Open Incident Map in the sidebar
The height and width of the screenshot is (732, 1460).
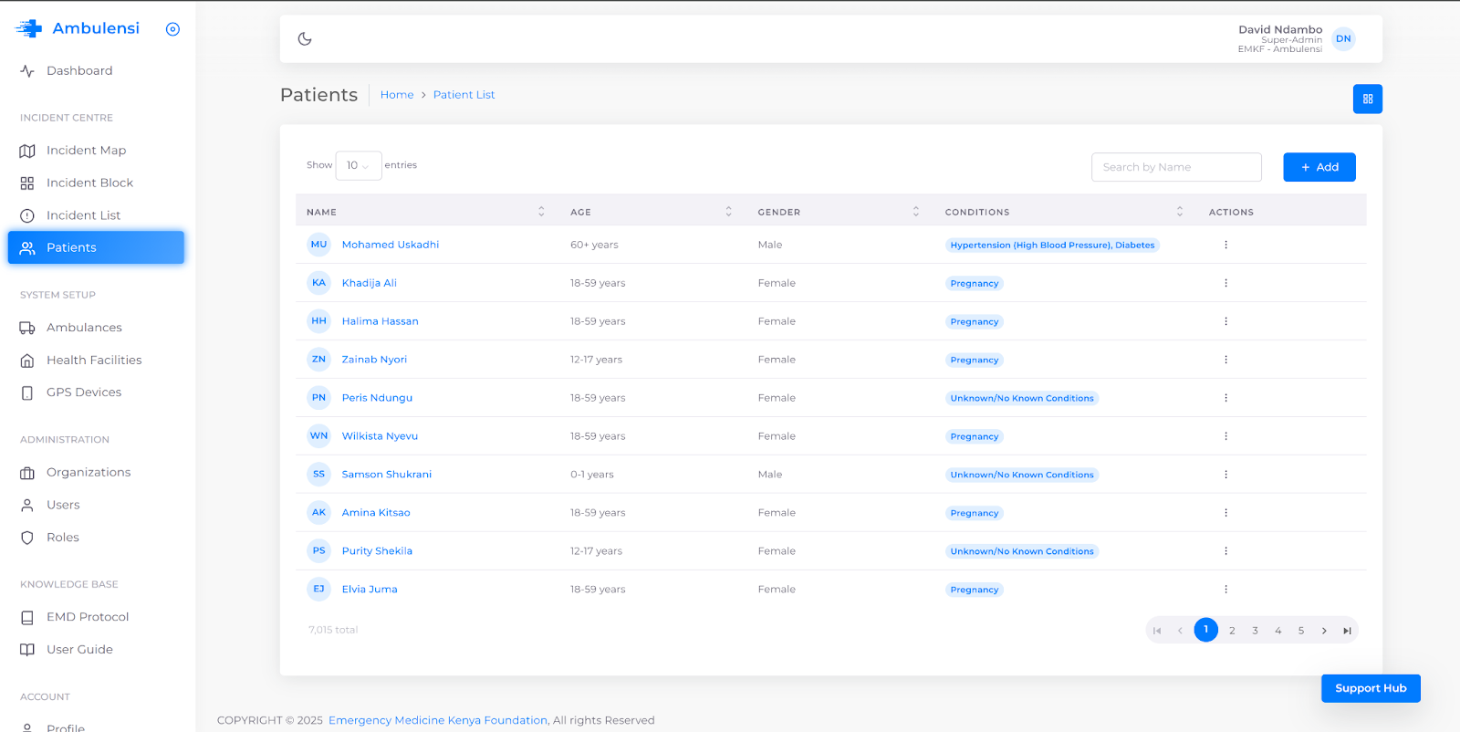coord(86,151)
